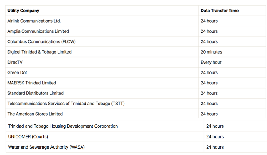The width and height of the screenshot is (267, 155).
Task: Click Columbus Communications (FLOW) entry
Action: click(x=41, y=41)
